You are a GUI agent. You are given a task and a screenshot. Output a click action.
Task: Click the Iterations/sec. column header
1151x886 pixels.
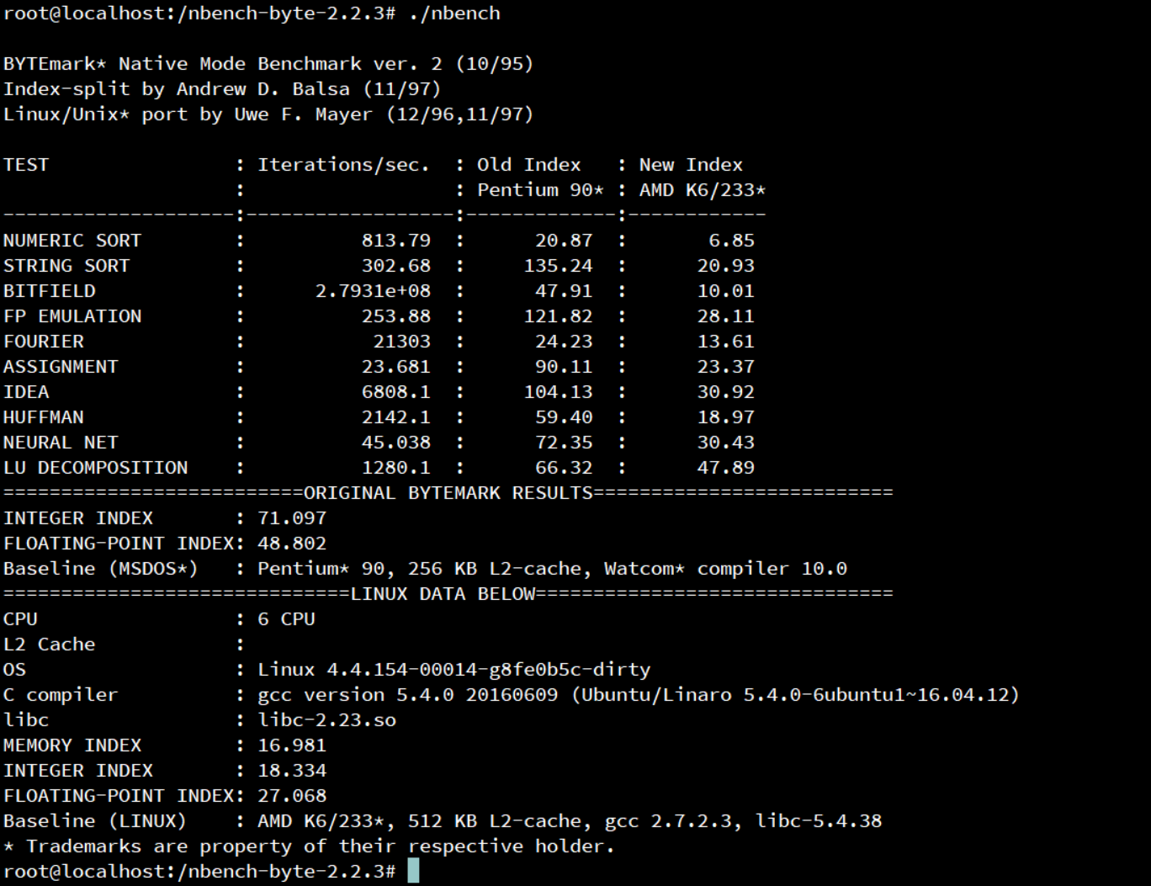[343, 165]
